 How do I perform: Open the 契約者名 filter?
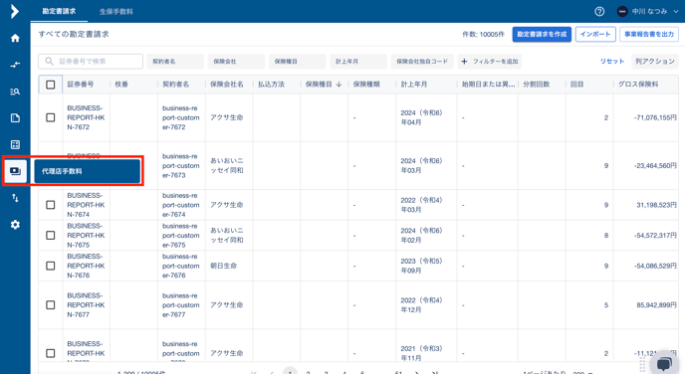pos(175,61)
